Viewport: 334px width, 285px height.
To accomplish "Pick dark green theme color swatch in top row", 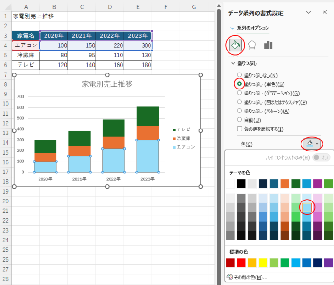I will pyautogui.click(x=296, y=184).
